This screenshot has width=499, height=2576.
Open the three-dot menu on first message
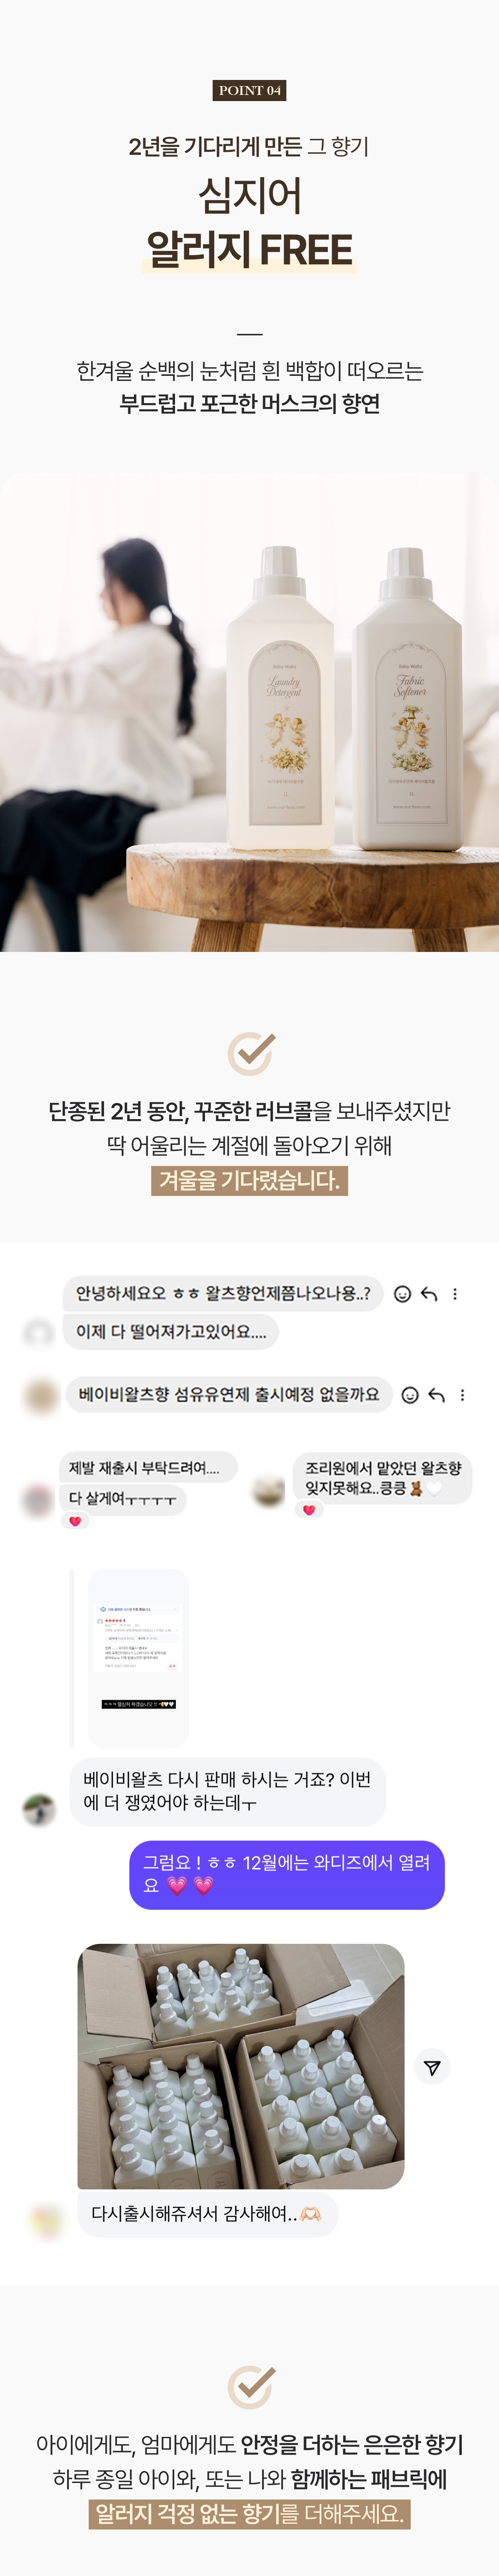[455, 1294]
